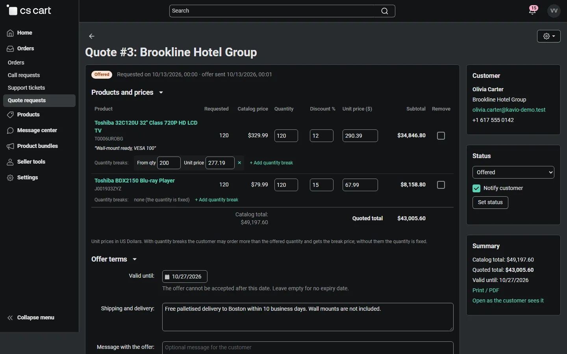Click the Message center chat icon
This screenshot has width=567, height=354.
(x=10, y=131)
